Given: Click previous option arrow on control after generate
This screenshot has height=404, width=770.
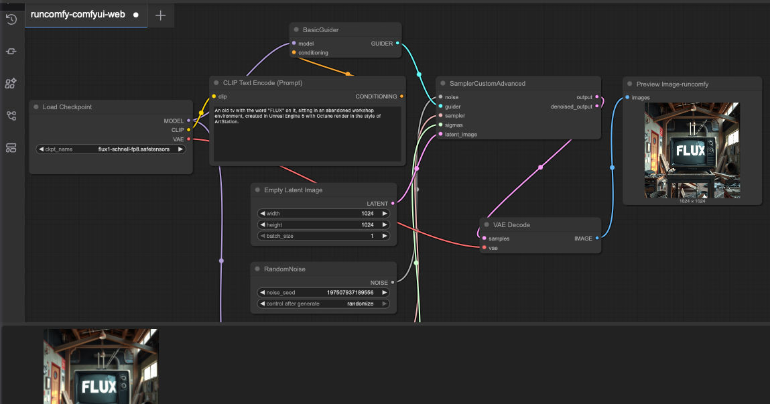Looking at the screenshot, I should [x=263, y=304].
